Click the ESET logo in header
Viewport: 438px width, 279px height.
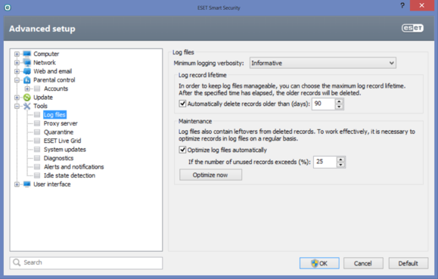coord(412,28)
